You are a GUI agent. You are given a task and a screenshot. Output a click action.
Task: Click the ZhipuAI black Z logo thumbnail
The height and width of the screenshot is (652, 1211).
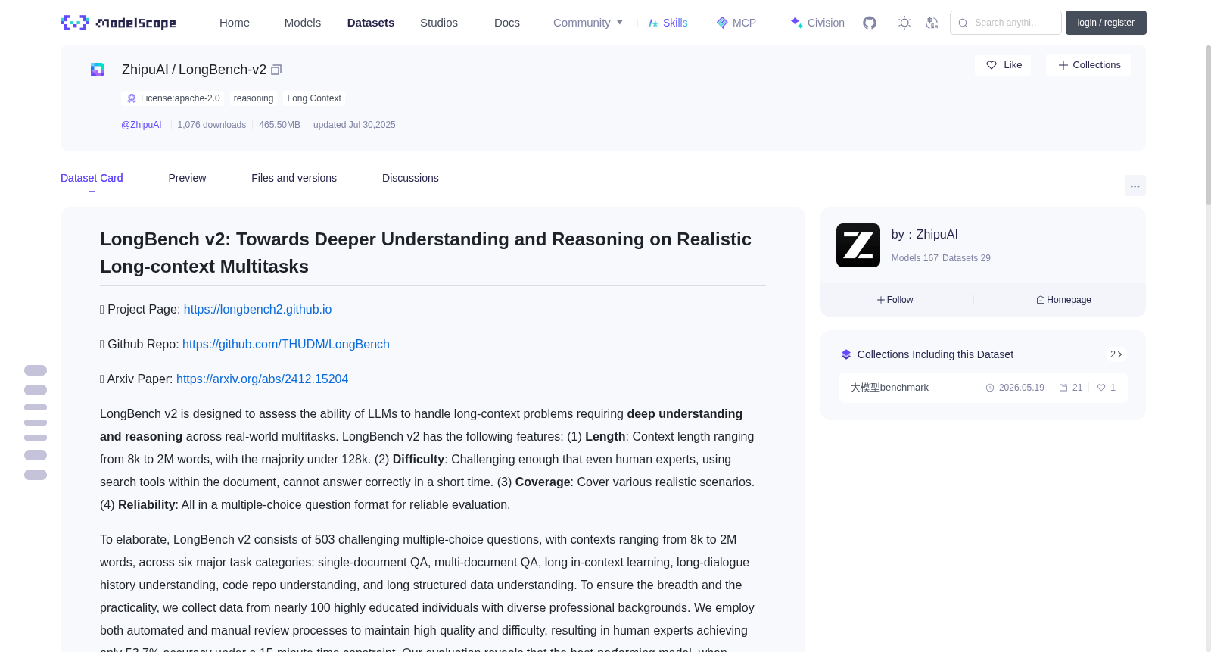(x=858, y=245)
